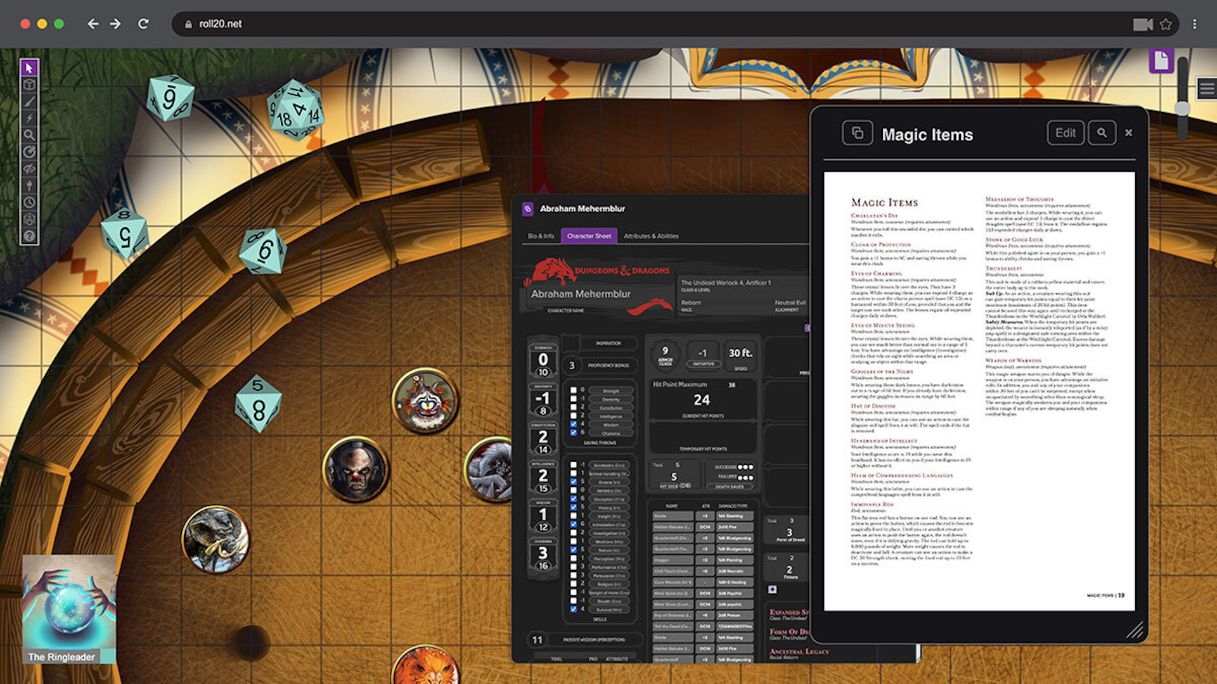Switch to the Bio & Info tab
The height and width of the screenshot is (684, 1217).
[541, 235]
